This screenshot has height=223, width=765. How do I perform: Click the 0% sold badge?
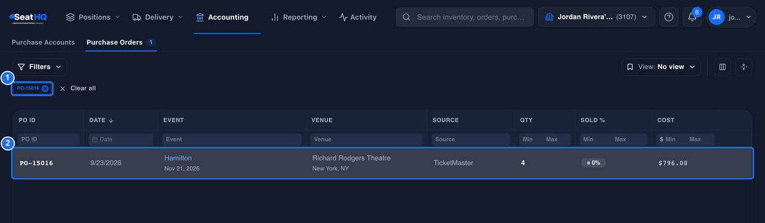[593, 163]
